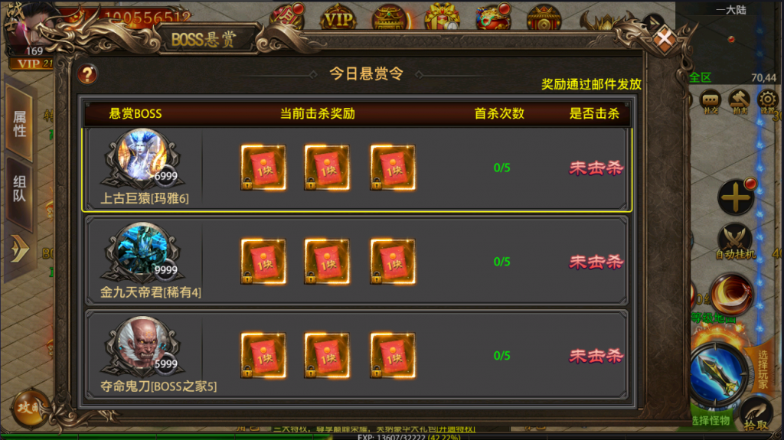Click third red packet reward of 金九天帝君
The image size is (784, 440).
point(393,262)
